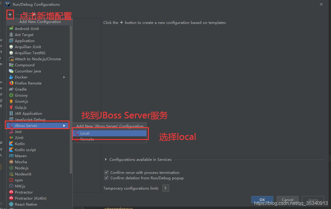Viewport: 331px width, 209px height.
Task: Click the Mocha icon
Action: [x=11, y=162]
